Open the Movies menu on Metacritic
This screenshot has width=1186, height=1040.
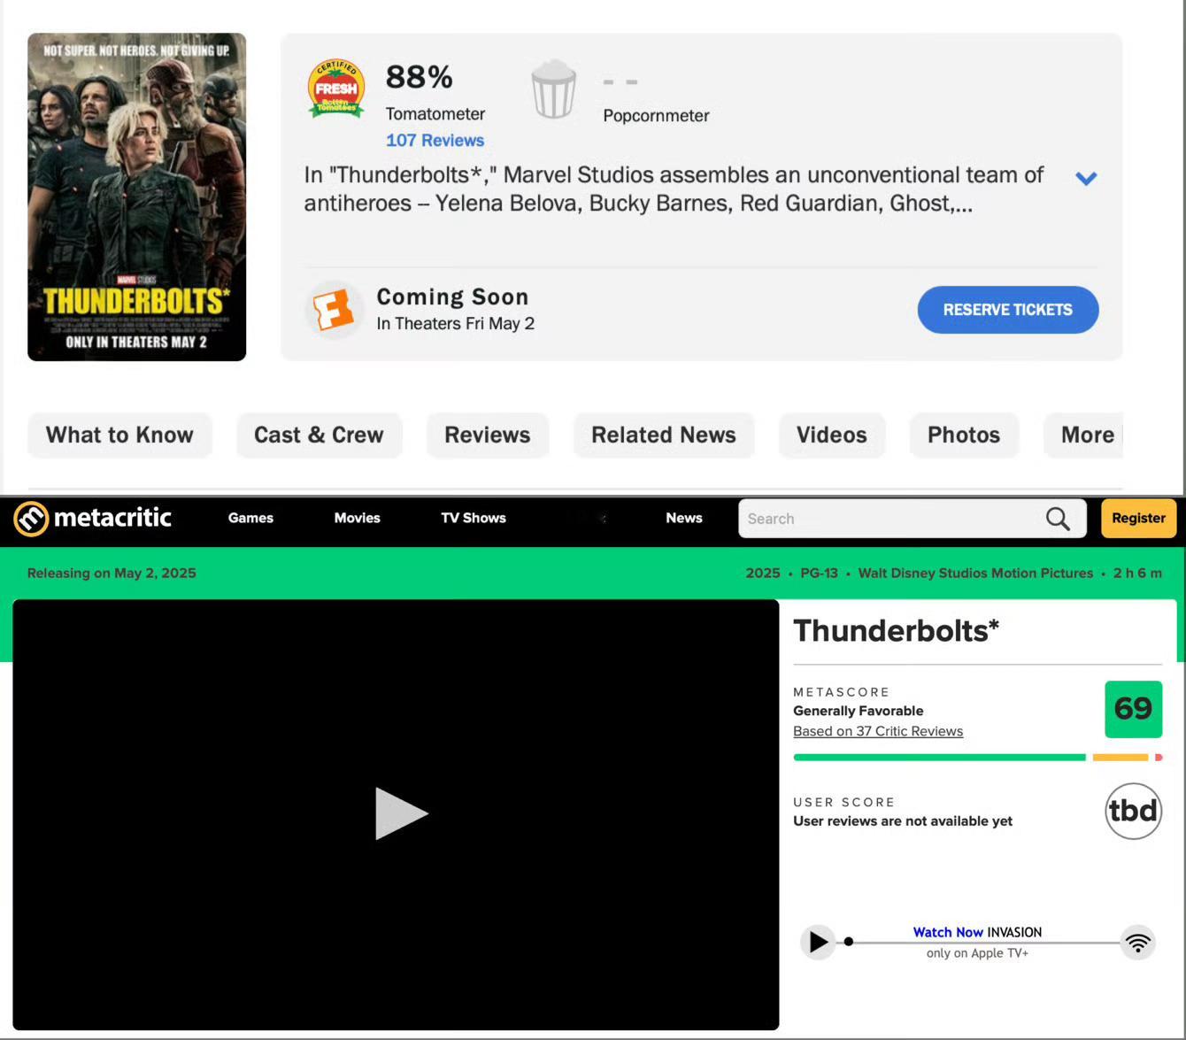click(357, 518)
